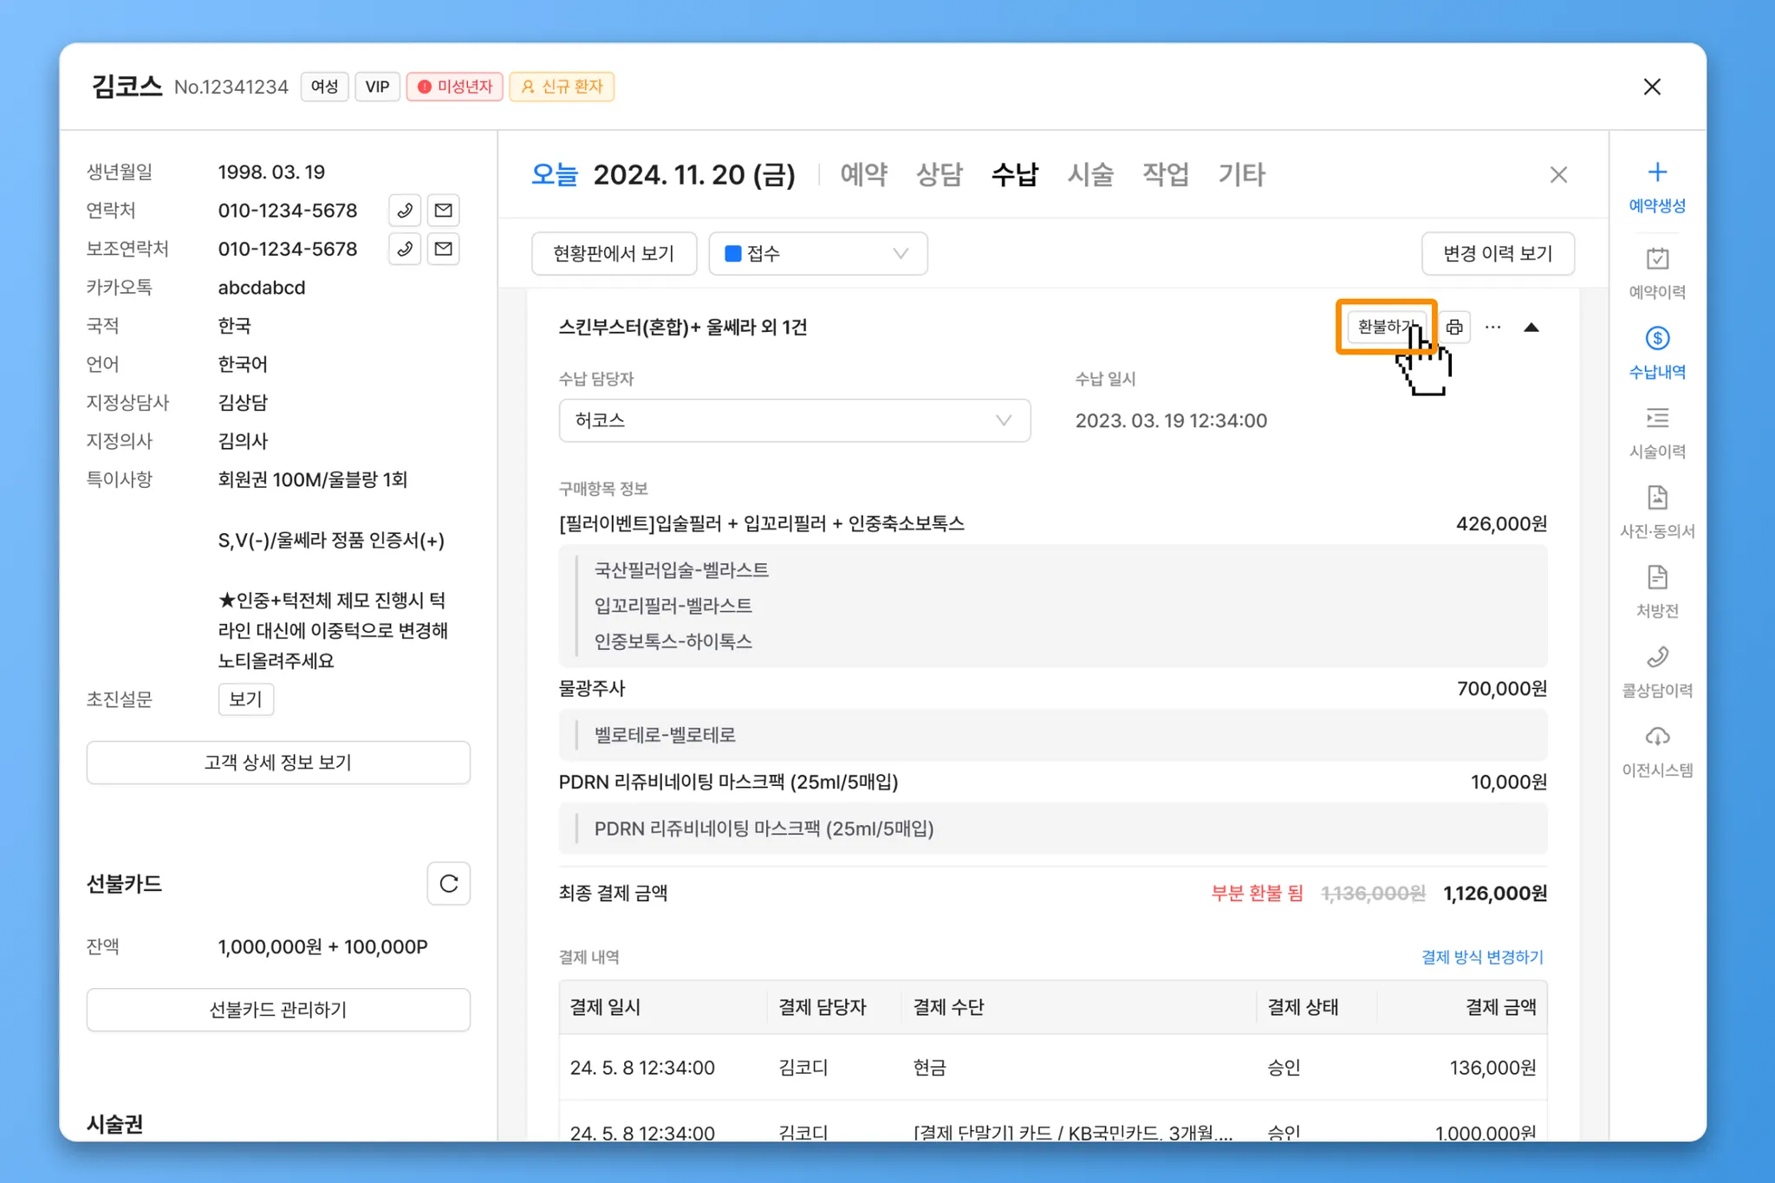Open 수납 담당자 허코스 dropdown
The image size is (1775, 1183).
(794, 420)
